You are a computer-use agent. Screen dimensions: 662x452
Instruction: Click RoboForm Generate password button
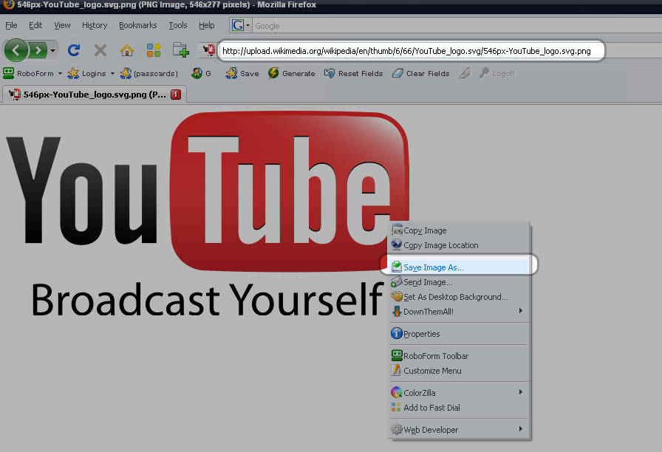(291, 74)
